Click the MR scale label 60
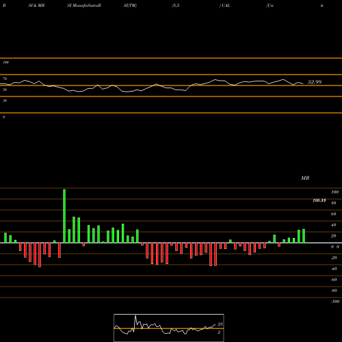The width and height of the screenshot is (342, 342). 334,214
